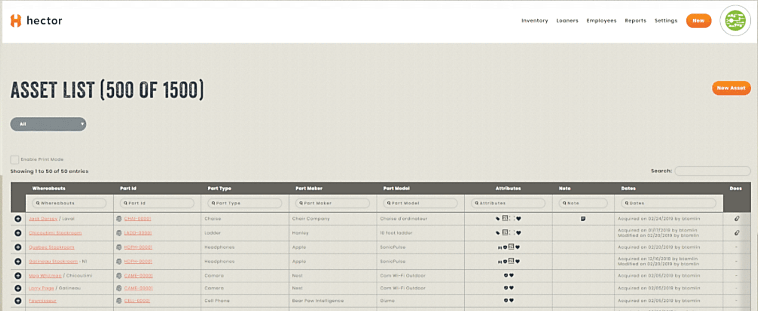Viewport: 758px width, 311px height.
Task: Click the New Asset button
Action: pos(731,88)
